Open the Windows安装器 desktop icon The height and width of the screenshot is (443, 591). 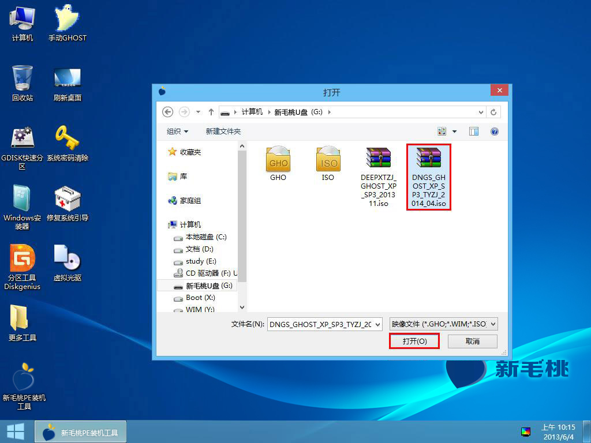point(23,207)
